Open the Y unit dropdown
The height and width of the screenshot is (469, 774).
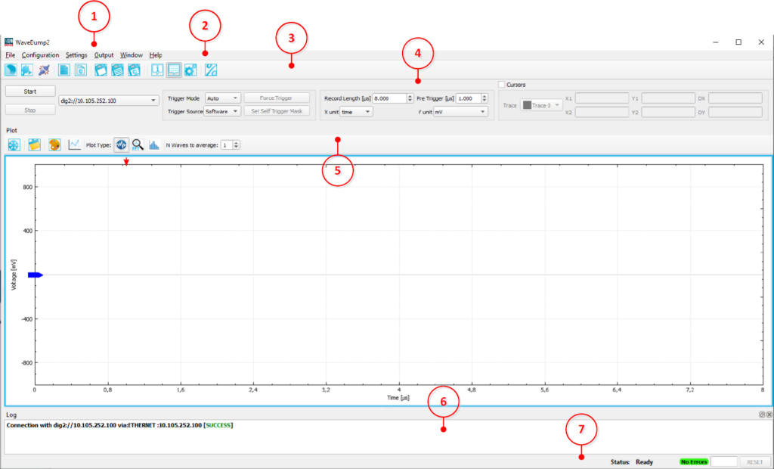pyautogui.click(x=460, y=112)
